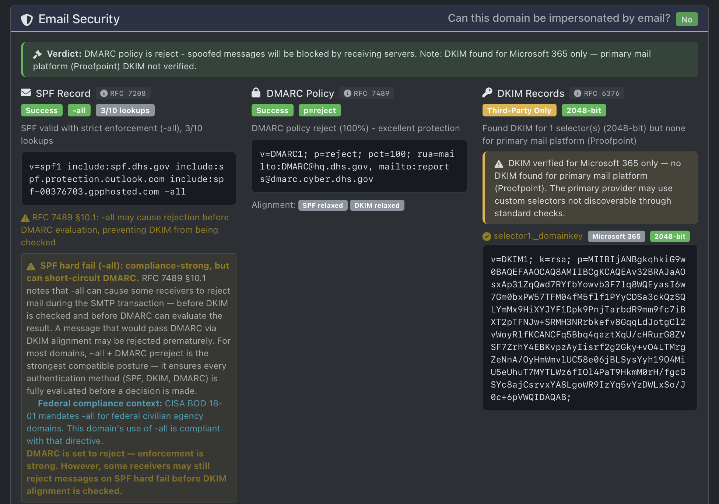Click the DKIM relaxed alignment badge
719x504 pixels.
(x=377, y=205)
